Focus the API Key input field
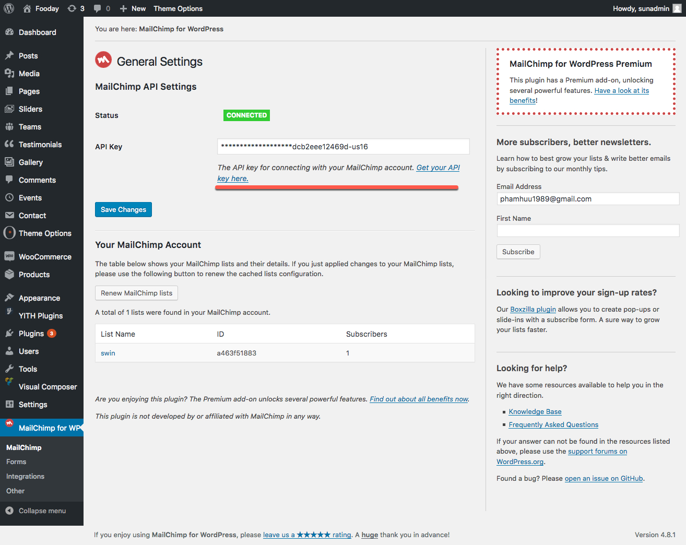Image resolution: width=686 pixels, height=545 pixels. click(343, 147)
